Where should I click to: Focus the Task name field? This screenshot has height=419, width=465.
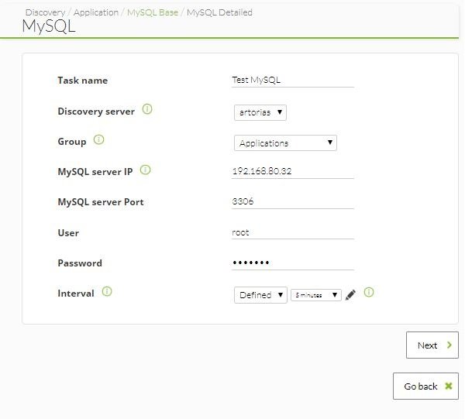coord(293,81)
